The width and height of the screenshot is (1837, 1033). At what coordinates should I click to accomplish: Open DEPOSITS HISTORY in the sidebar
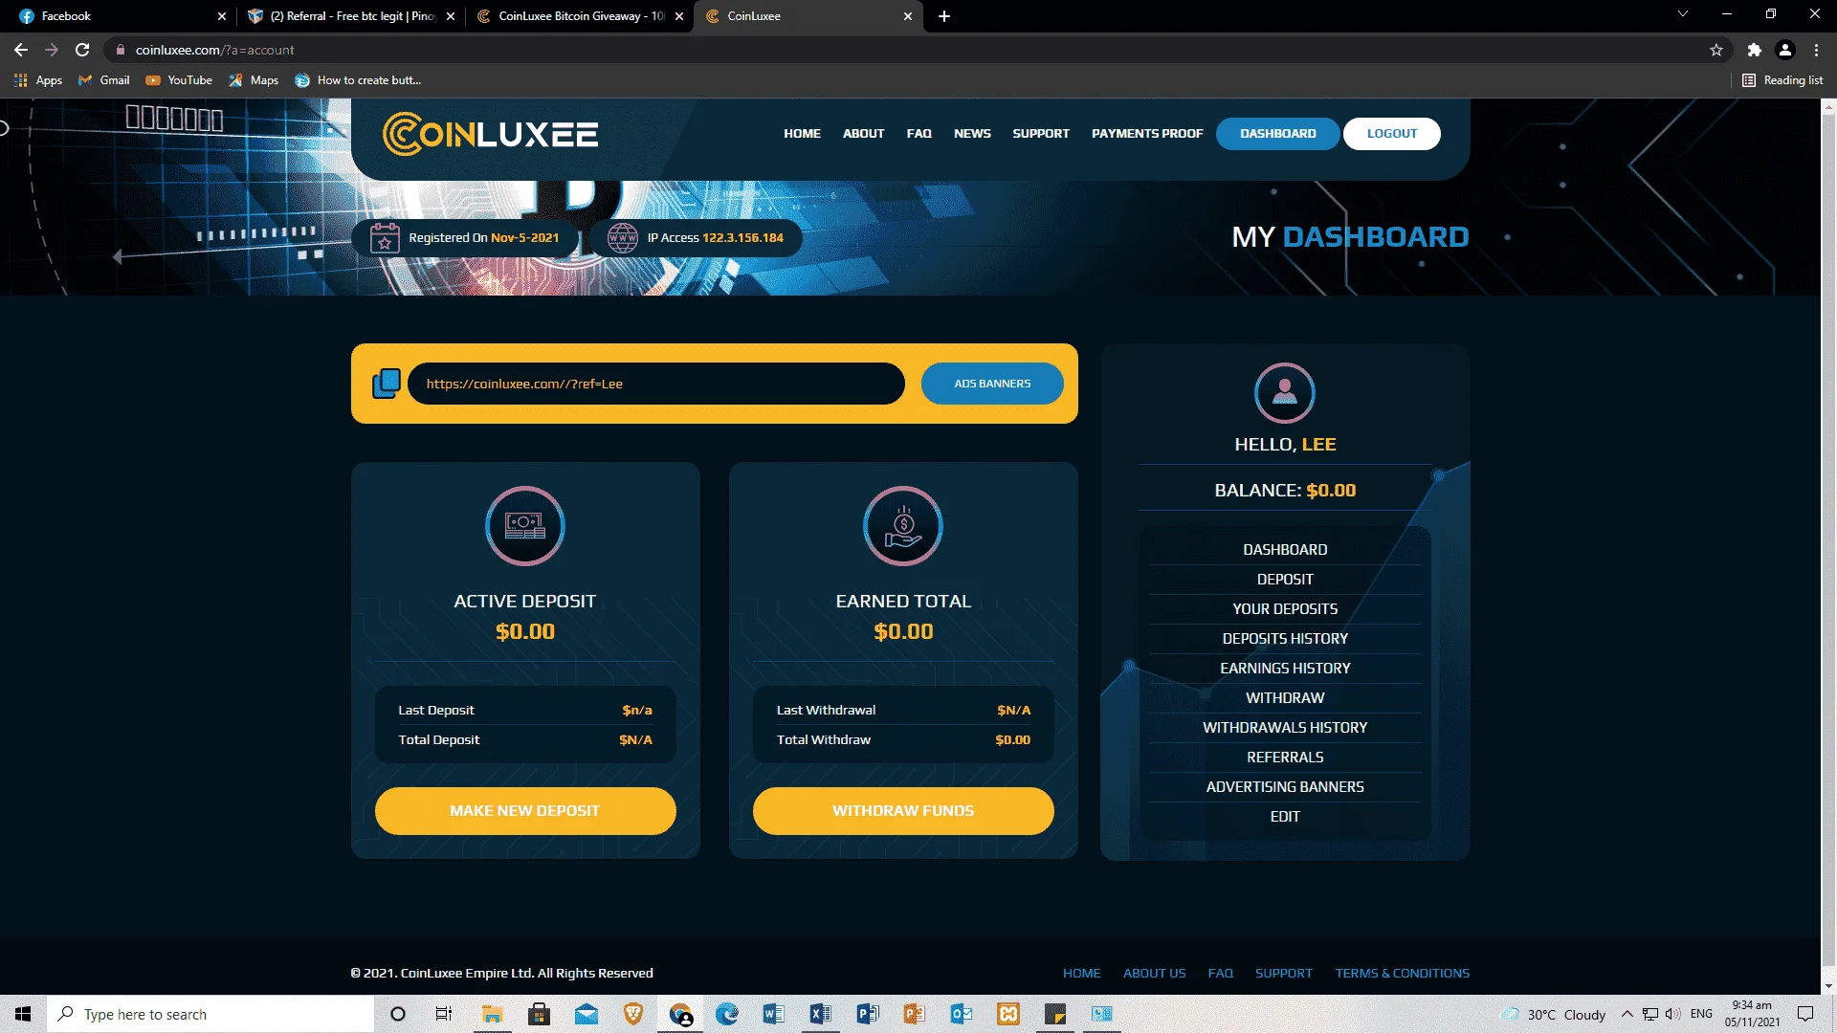coord(1285,639)
